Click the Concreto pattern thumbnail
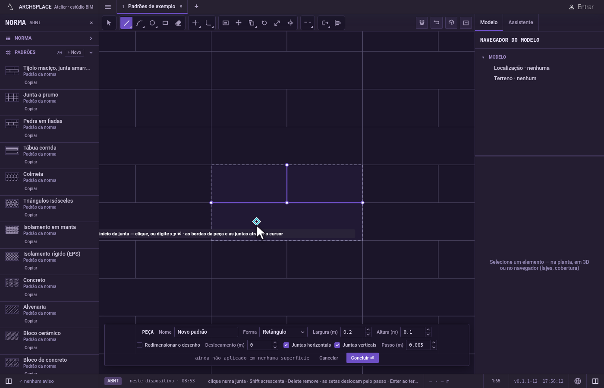Screen dimensions: 604x388 [12, 283]
